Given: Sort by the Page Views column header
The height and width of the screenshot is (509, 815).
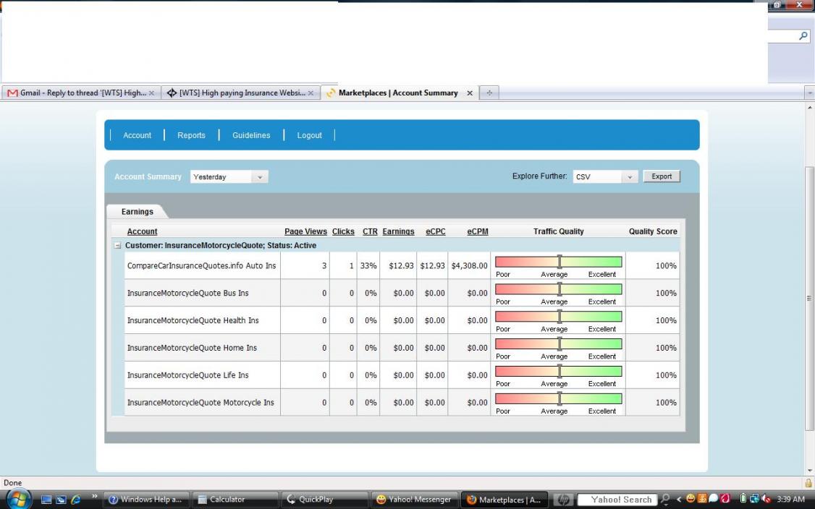Looking at the screenshot, I should [305, 231].
